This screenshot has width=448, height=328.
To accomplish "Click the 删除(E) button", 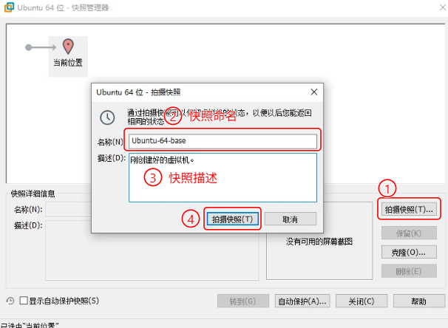I will pos(409,271).
